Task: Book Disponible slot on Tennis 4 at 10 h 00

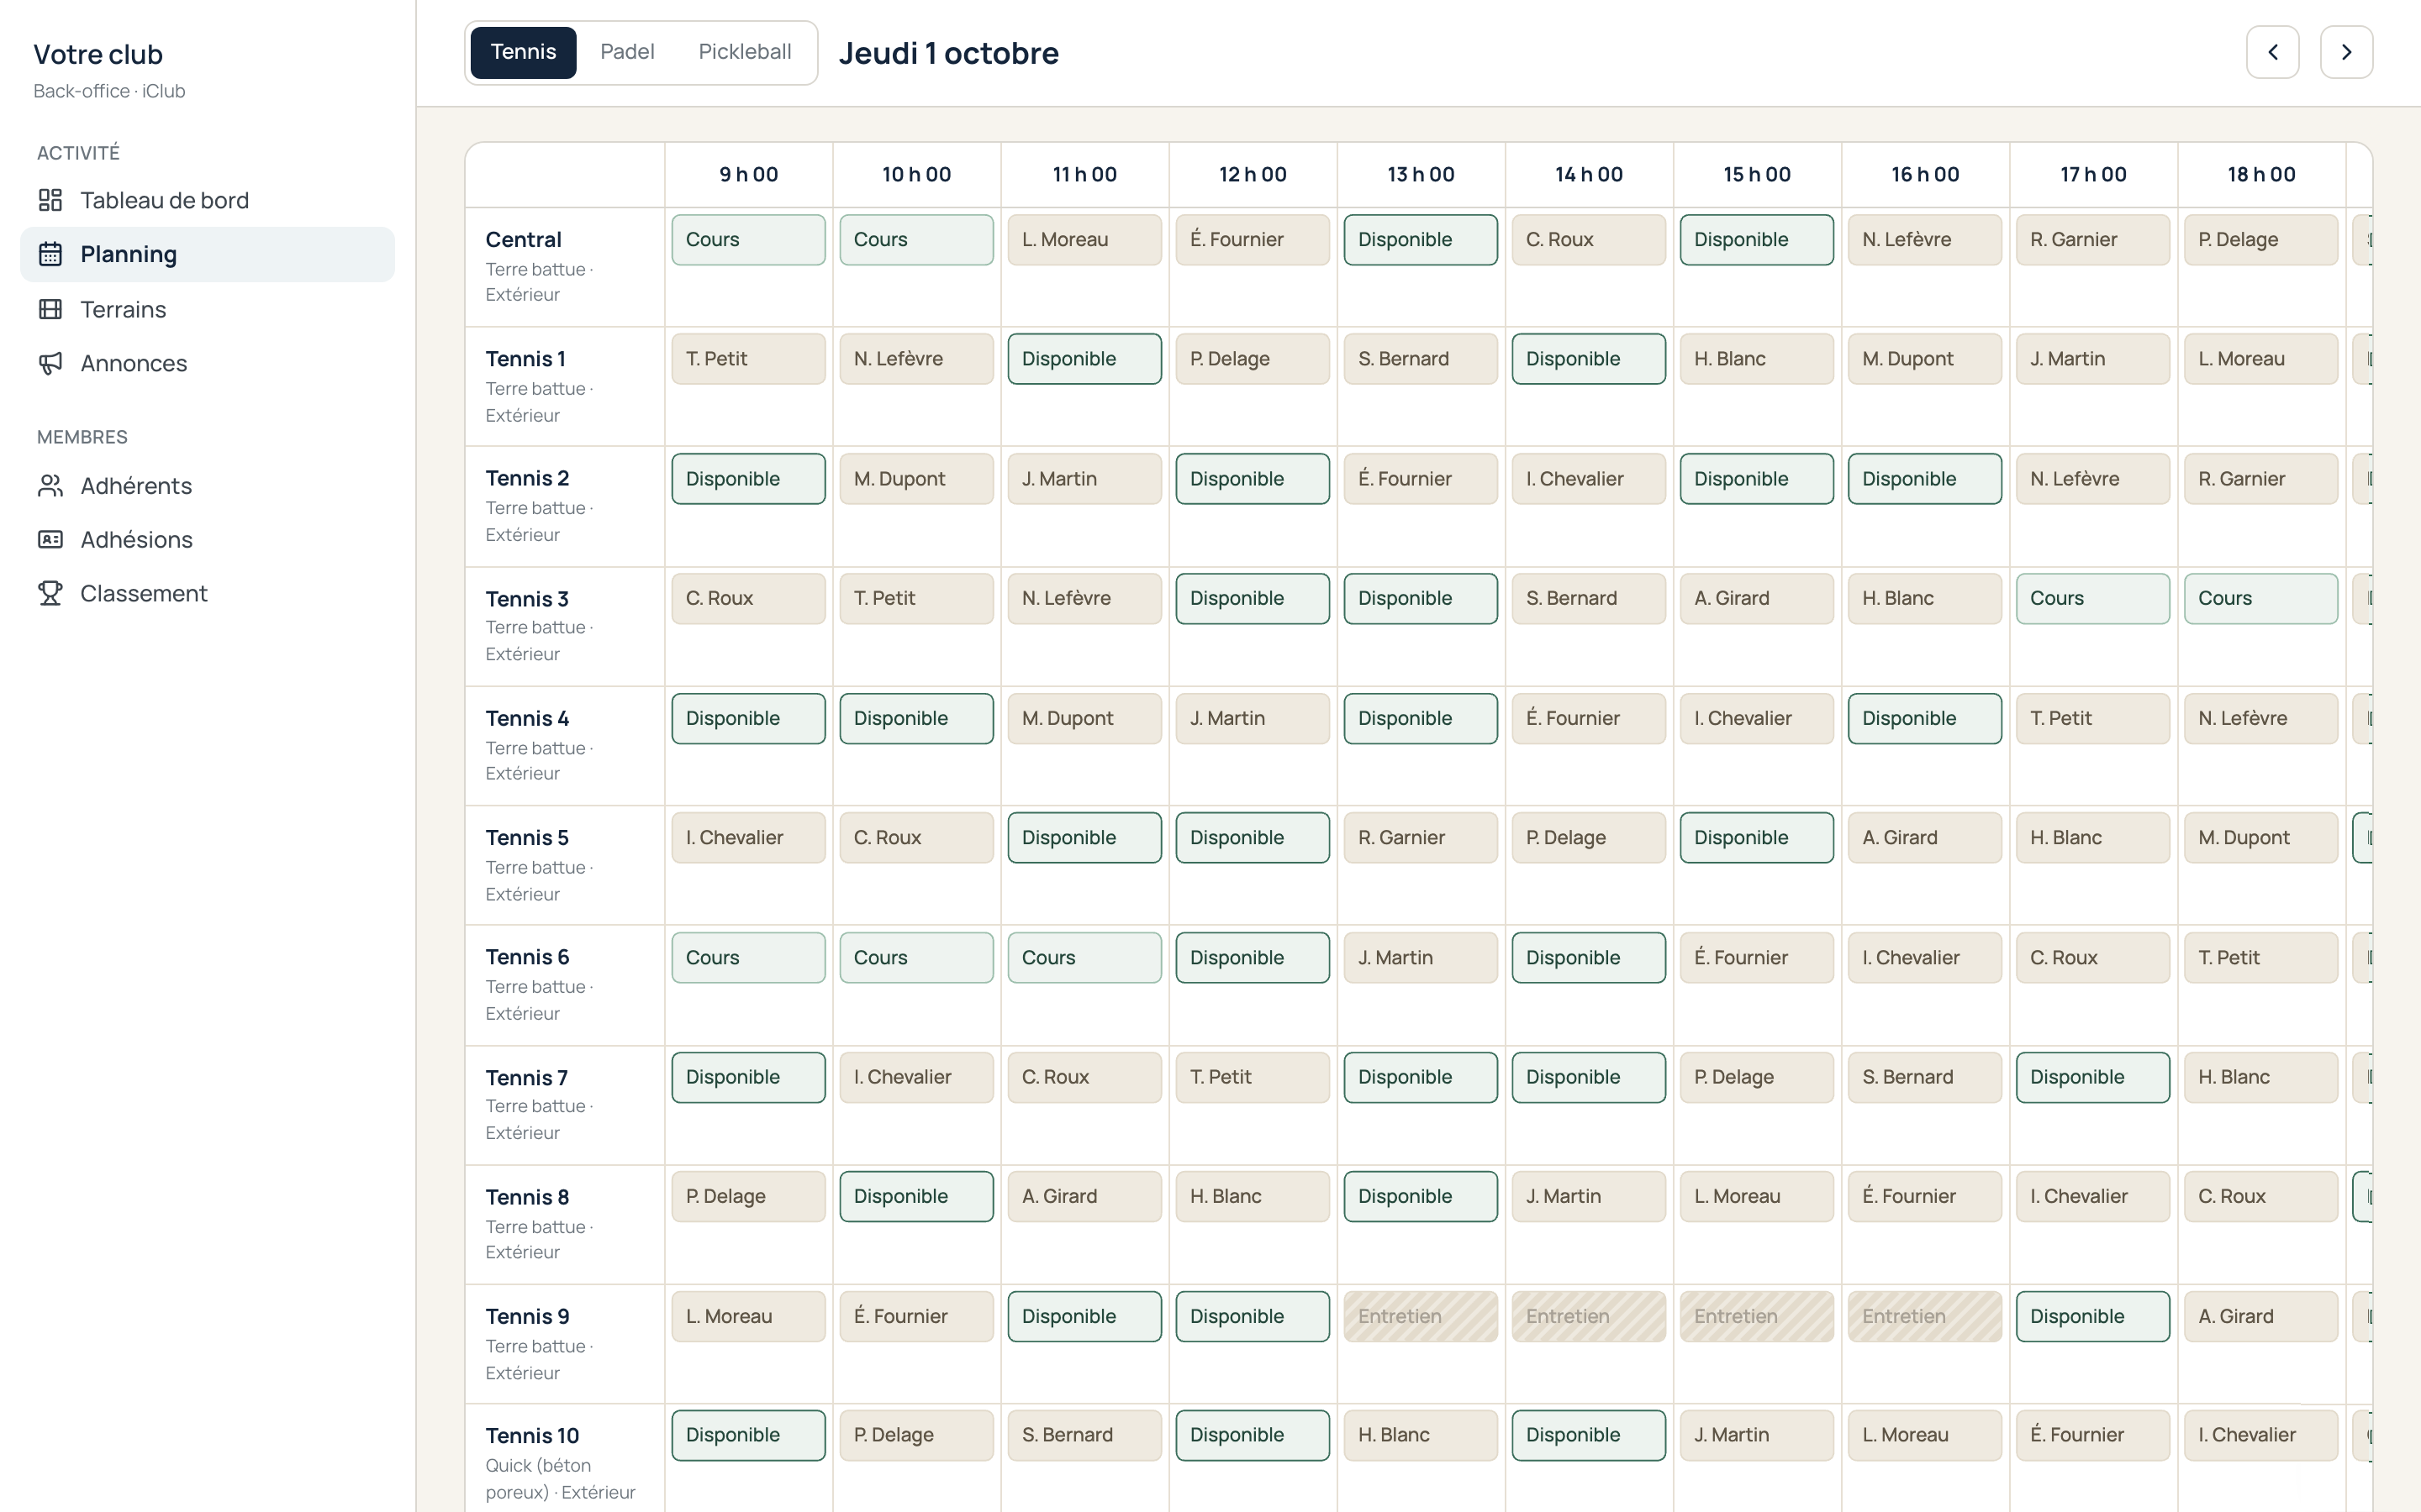Action: tap(916, 719)
